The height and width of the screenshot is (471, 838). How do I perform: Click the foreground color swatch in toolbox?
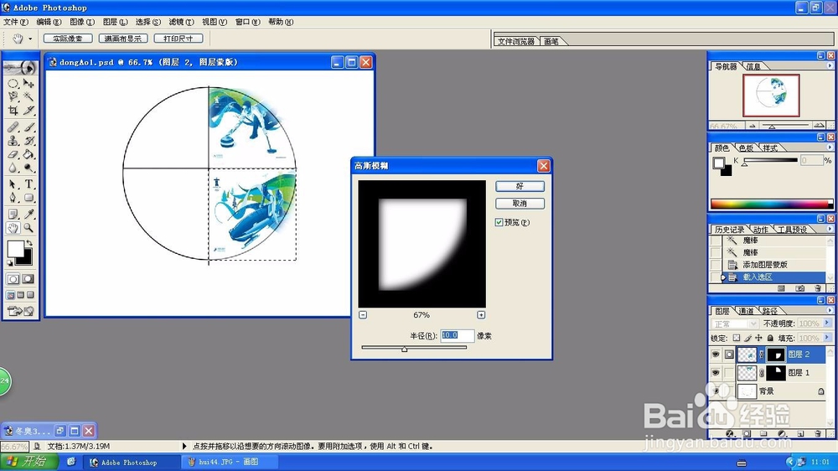15,249
